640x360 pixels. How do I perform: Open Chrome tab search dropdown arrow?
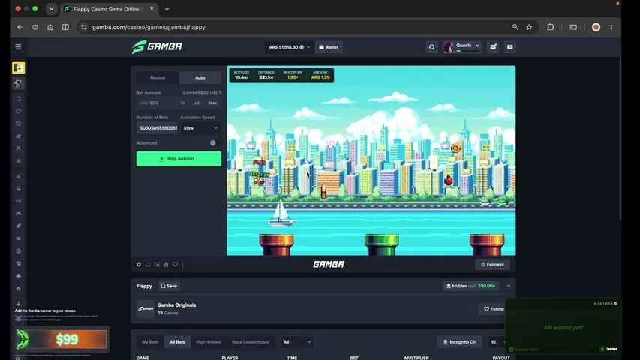pyautogui.click(x=52, y=9)
